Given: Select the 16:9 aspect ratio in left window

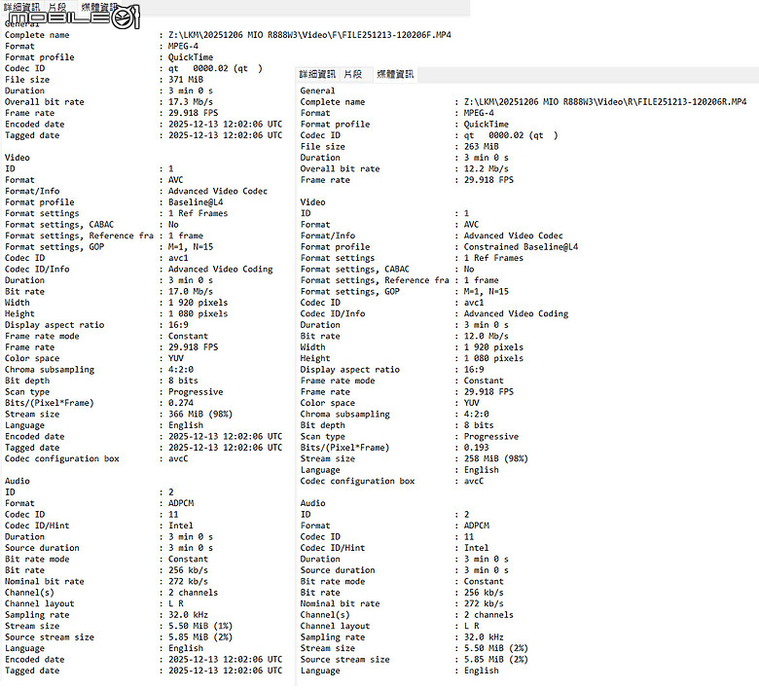Looking at the screenshot, I should point(178,325).
